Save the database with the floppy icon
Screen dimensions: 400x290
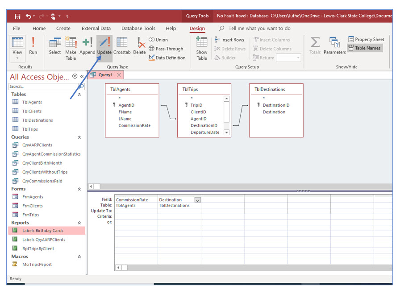tap(17, 17)
